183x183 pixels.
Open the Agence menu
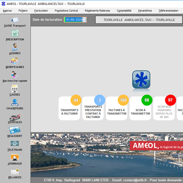[x=7, y=11]
